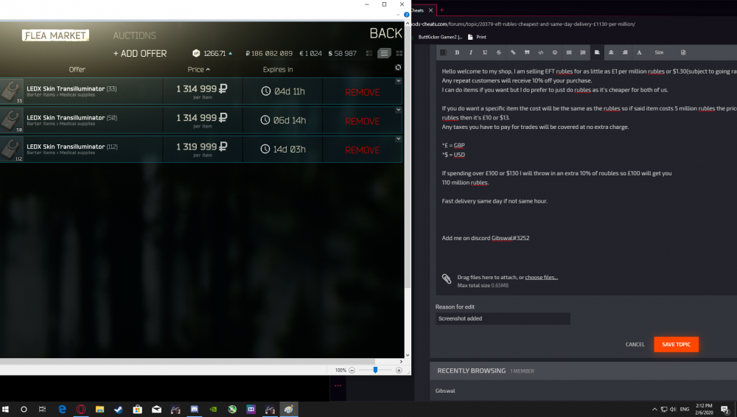
Task: Remove the 1 319 999 ruble LEDX offer
Action: click(x=362, y=150)
